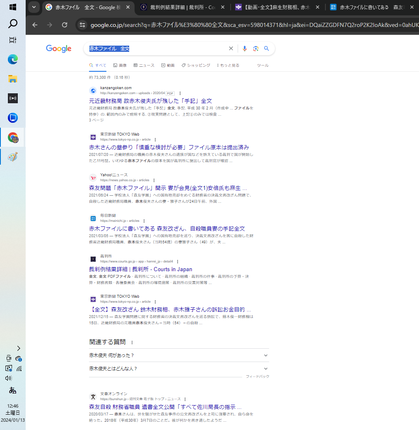This screenshot has width=419, height=430.
Task: Open the clock and date 12:46
Action: point(12,413)
